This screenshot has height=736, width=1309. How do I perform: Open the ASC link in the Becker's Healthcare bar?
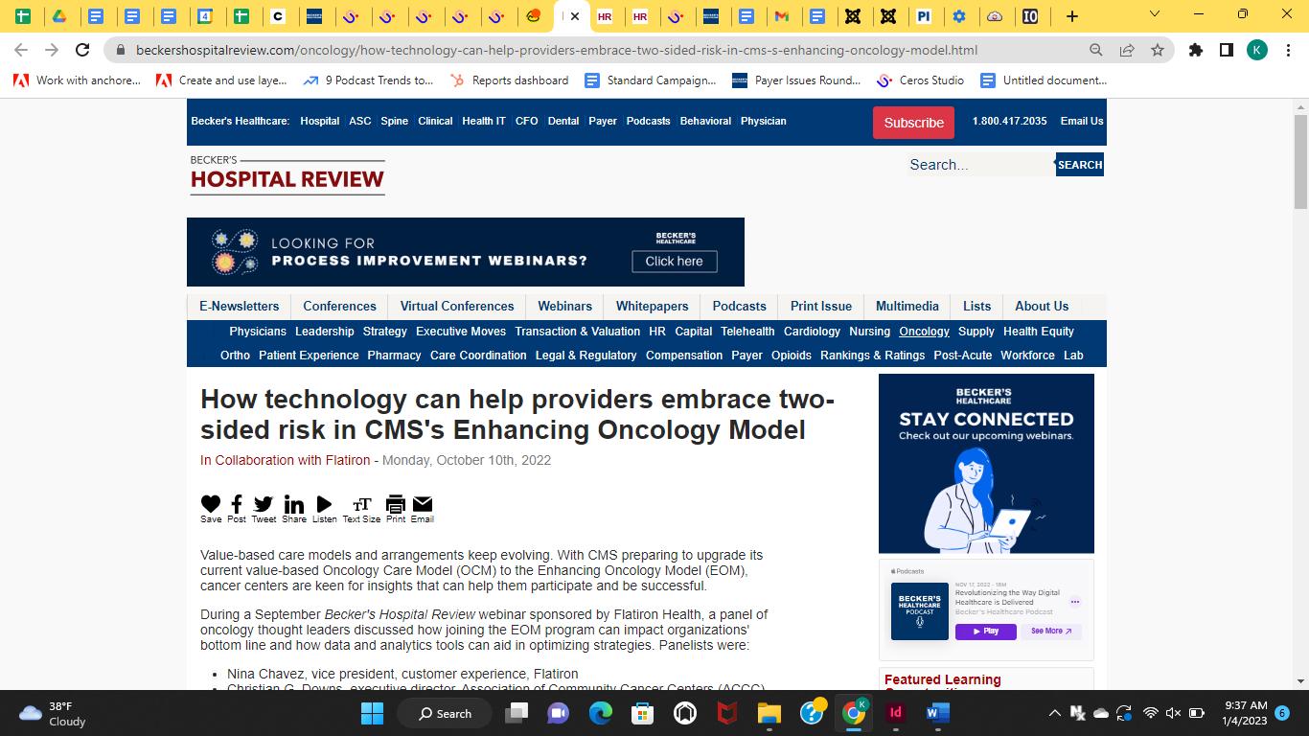coord(360,122)
